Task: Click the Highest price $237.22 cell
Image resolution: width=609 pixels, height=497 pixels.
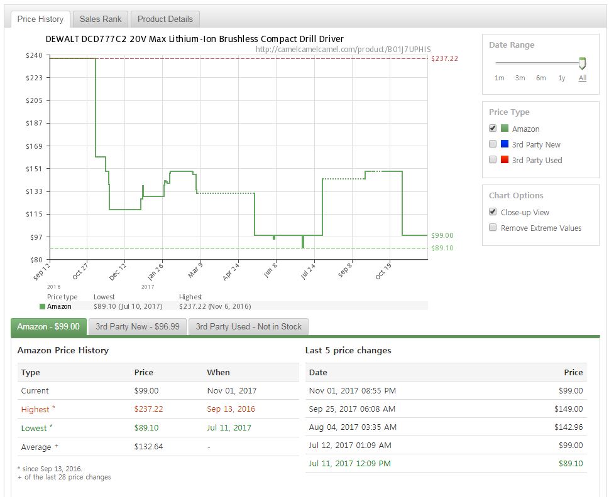Action: [148, 409]
